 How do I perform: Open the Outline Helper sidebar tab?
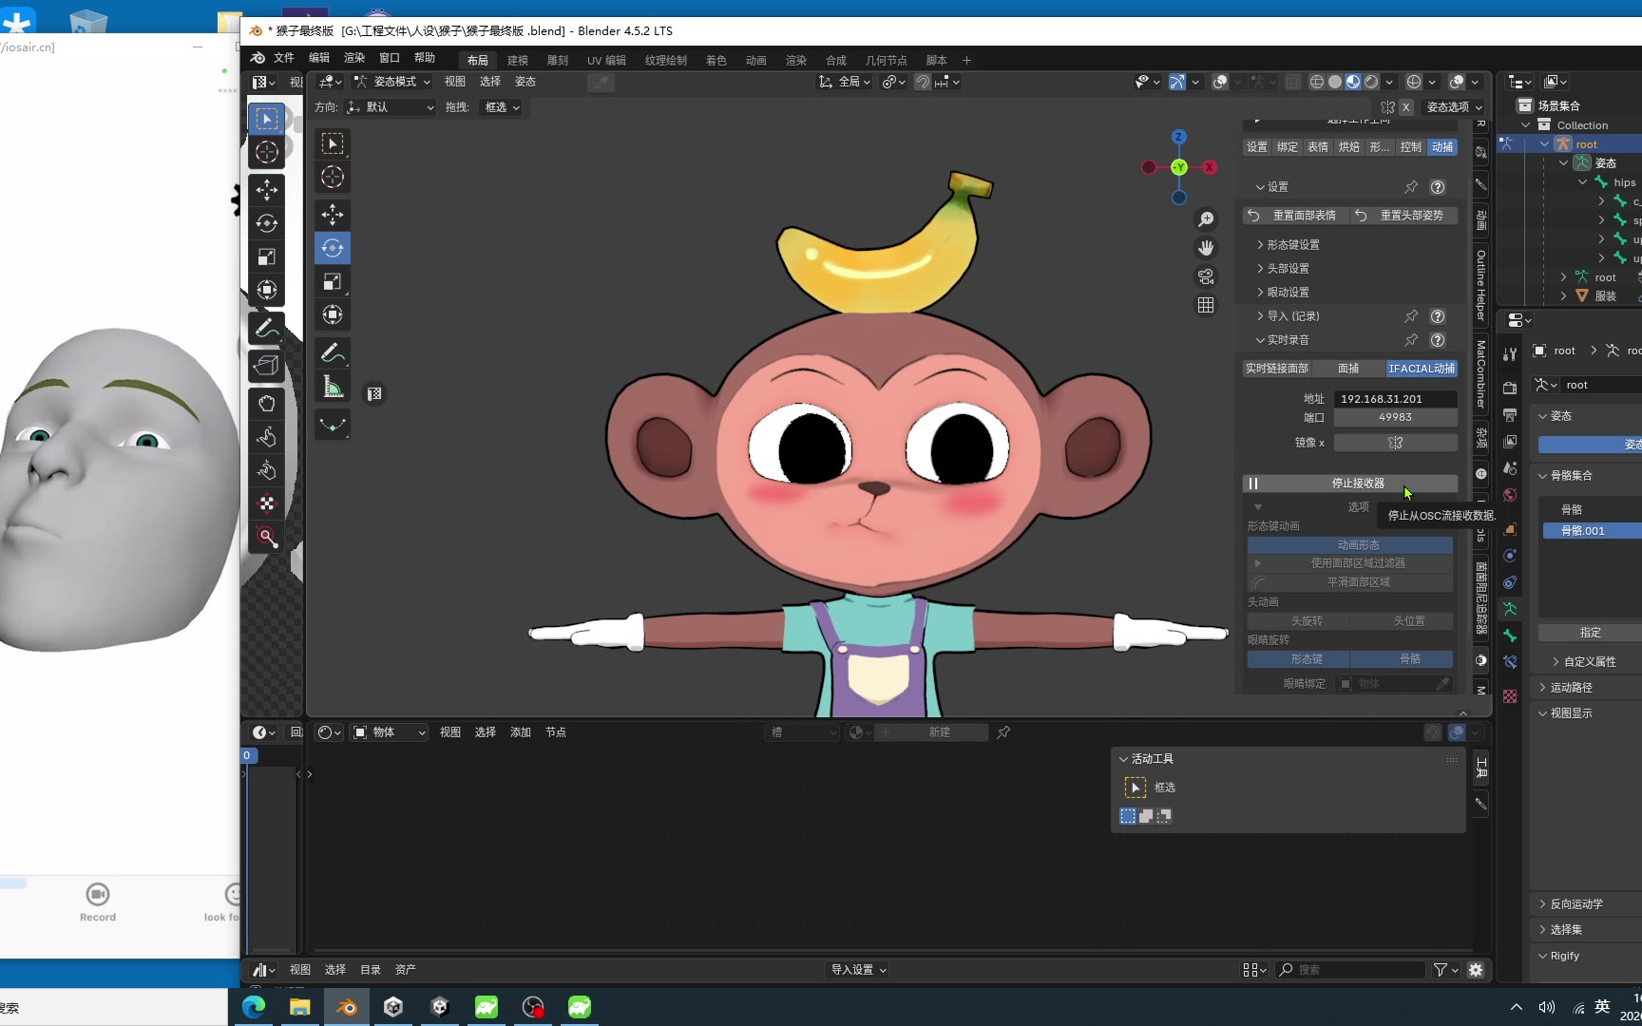[1481, 285]
